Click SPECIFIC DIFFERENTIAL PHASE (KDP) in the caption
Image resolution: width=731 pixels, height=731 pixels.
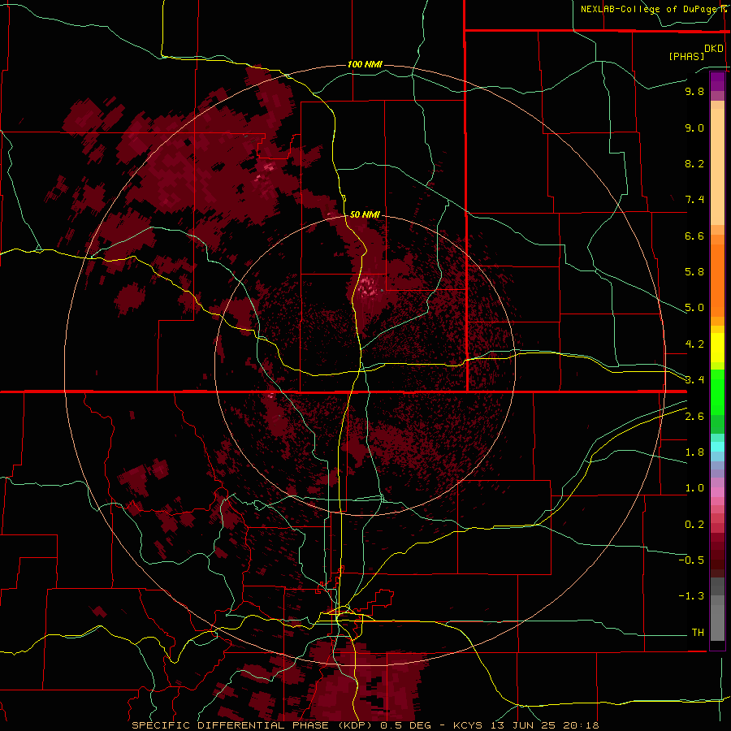253,725
